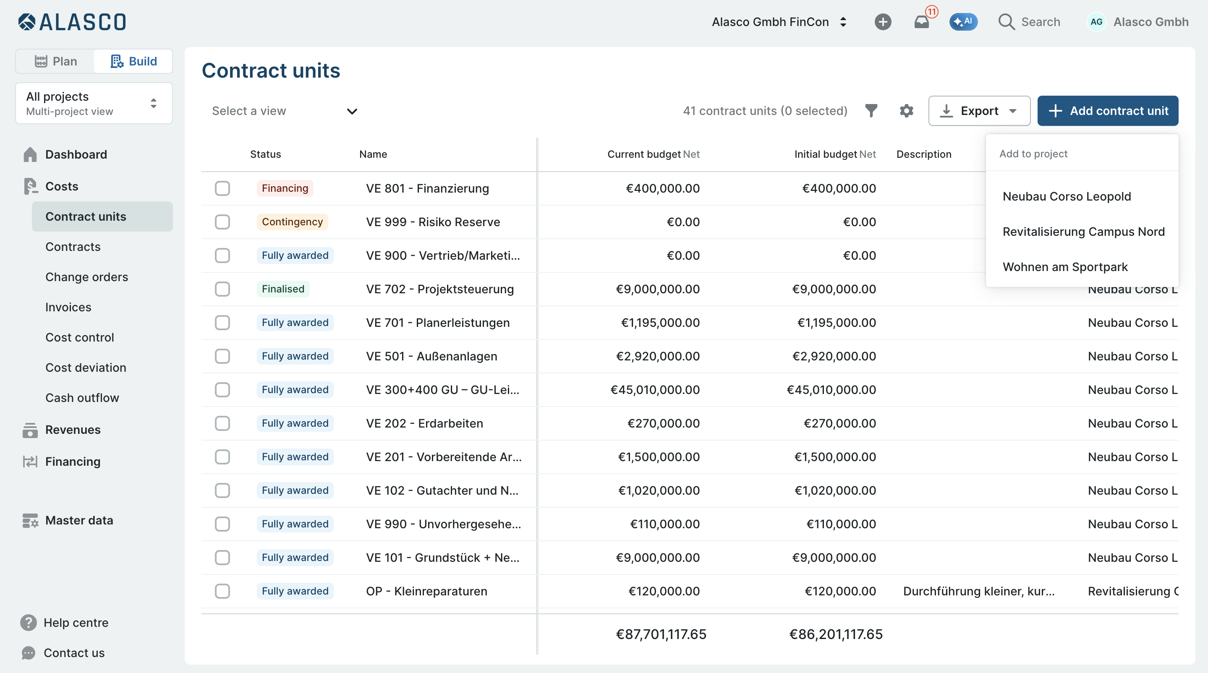The height and width of the screenshot is (673, 1208).
Task: Click the Contingency status badge
Action: (x=292, y=222)
